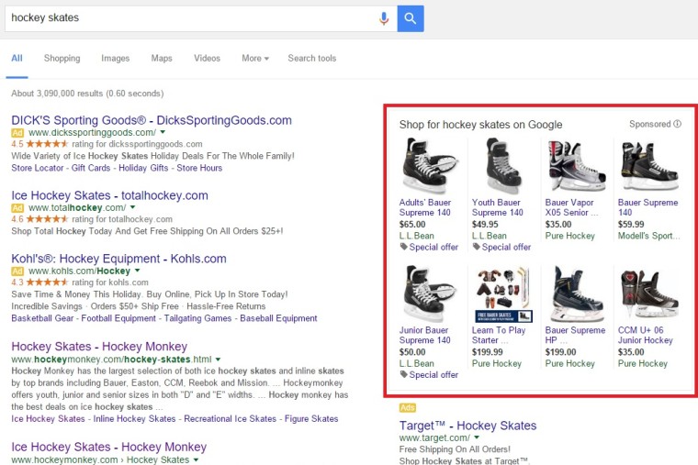The image size is (698, 465).
Task: Expand the dropdown arrow beside kohls.com/Hockey URL
Action: click(137, 271)
